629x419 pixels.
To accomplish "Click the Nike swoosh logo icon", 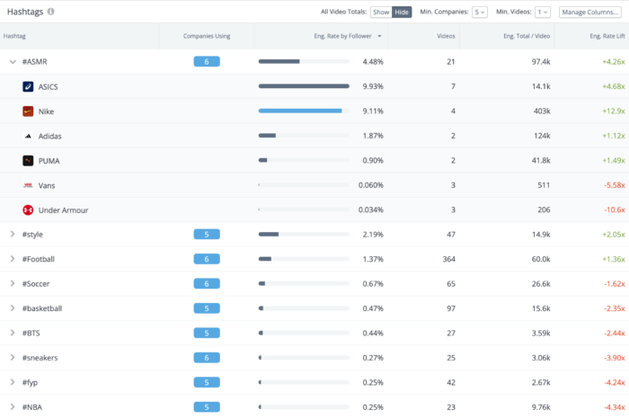I will click(28, 111).
